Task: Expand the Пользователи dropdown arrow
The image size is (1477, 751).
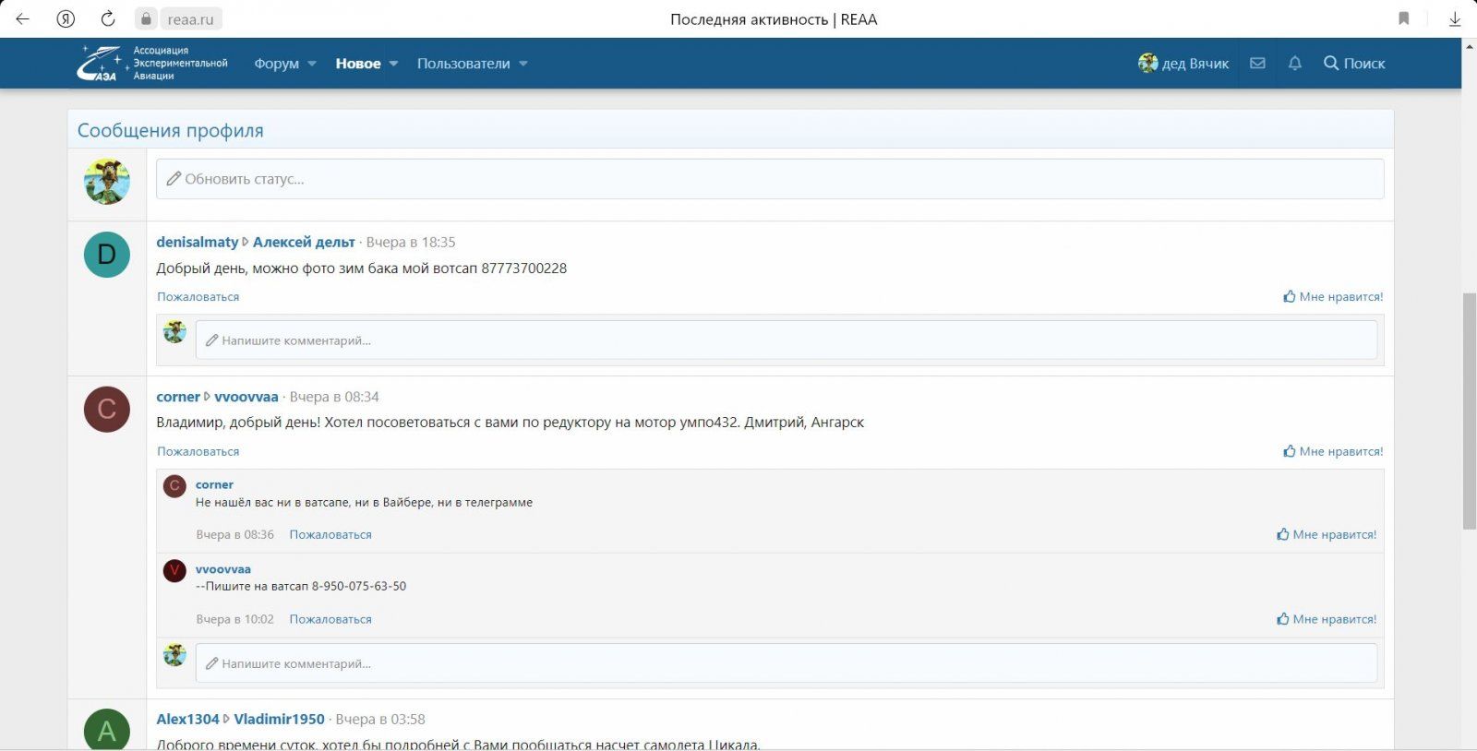Action: pos(523,64)
